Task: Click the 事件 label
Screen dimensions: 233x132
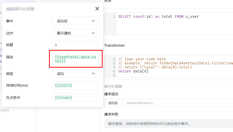Action: 10,21
